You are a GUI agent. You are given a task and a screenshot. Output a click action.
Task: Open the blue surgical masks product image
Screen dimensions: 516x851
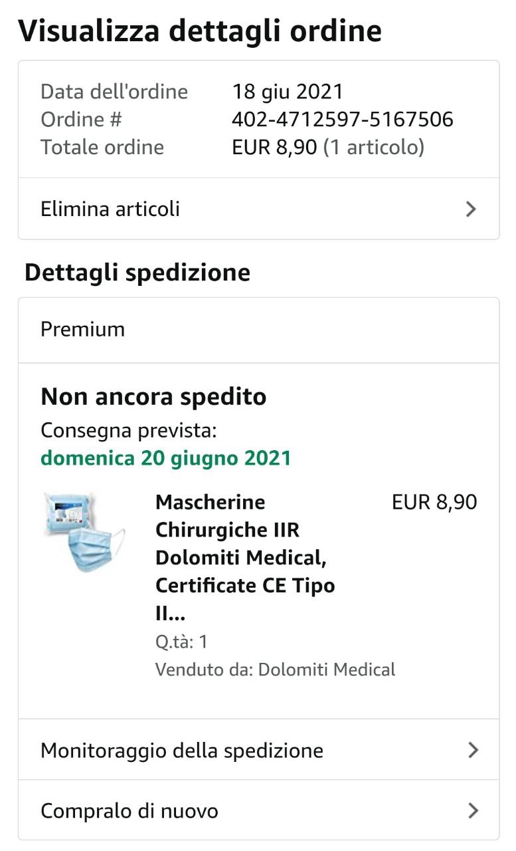83,532
